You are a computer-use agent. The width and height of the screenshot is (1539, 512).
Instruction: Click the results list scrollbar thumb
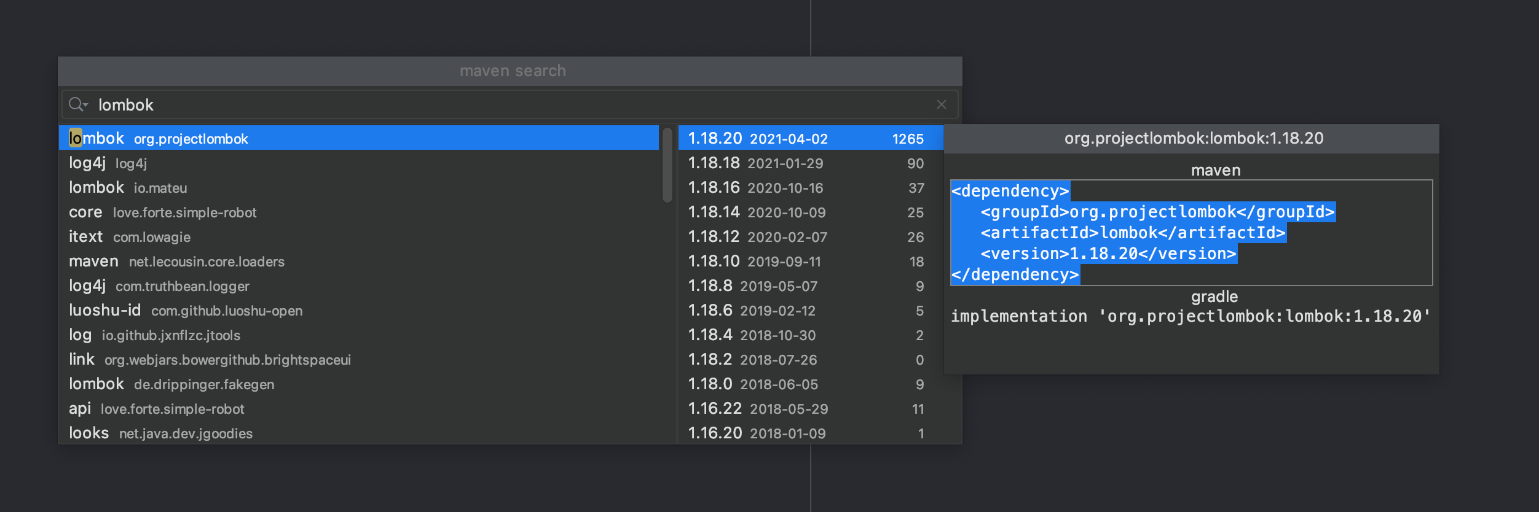pyautogui.click(x=667, y=165)
